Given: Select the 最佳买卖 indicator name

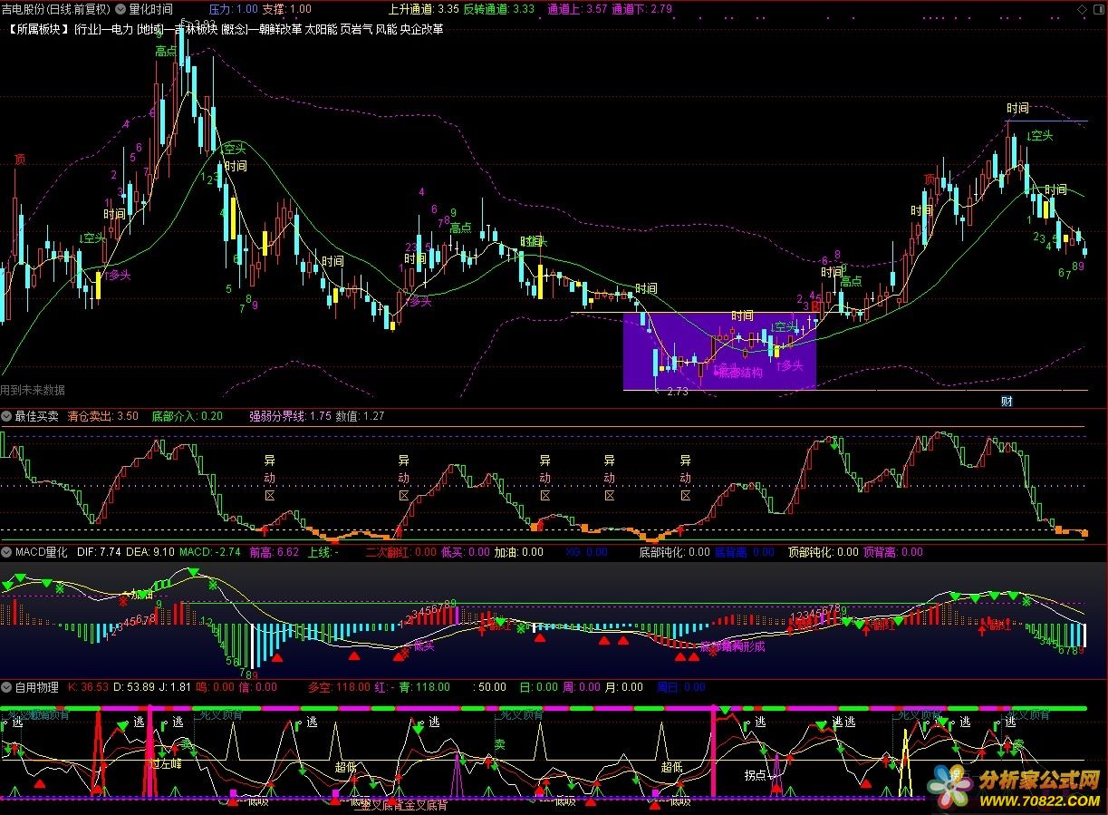Looking at the screenshot, I should coord(37,416).
